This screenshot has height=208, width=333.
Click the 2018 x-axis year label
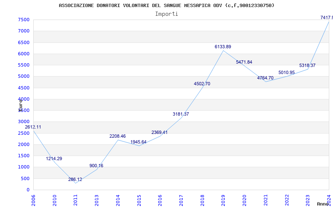(202, 200)
